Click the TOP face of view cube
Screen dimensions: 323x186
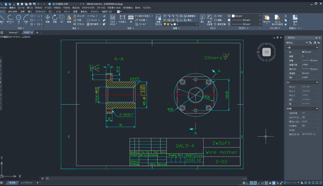pos(266,52)
